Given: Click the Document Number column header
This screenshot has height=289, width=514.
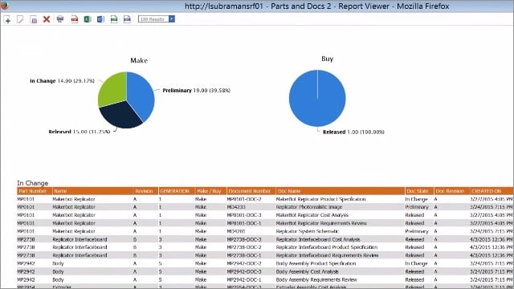Looking at the screenshot, I should pyautogui.click(x=251, y=191).
